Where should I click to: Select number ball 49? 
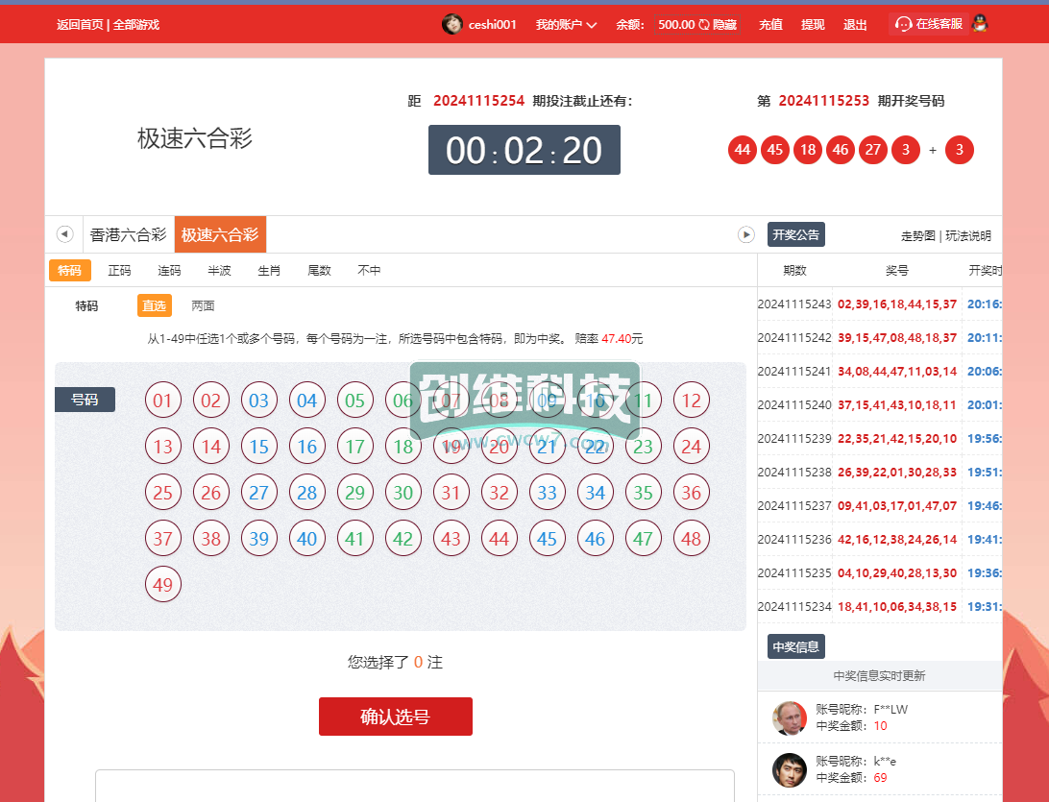coord(163,585)
